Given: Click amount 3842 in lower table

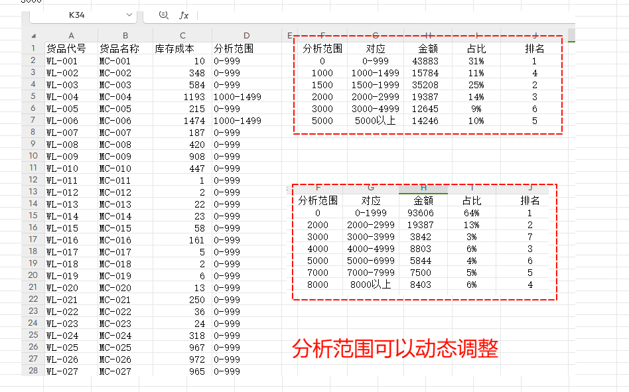Looking at the screenshot, I should click(421, 237).
